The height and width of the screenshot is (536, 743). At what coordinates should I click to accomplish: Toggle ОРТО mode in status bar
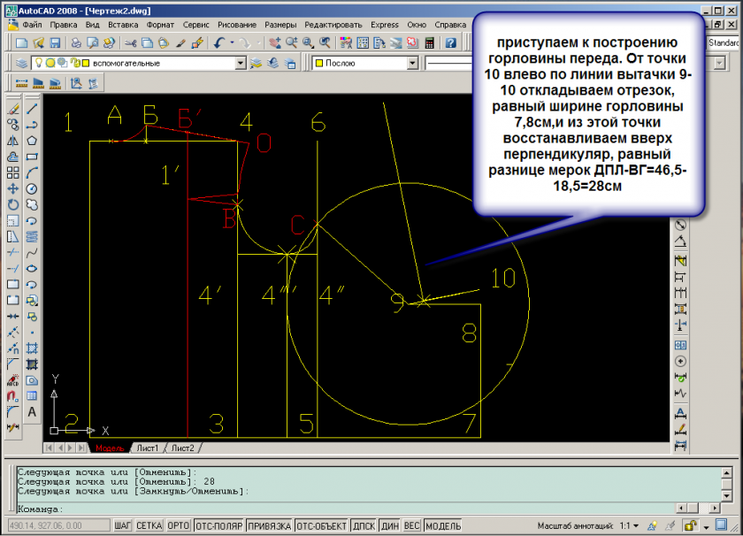178,525
